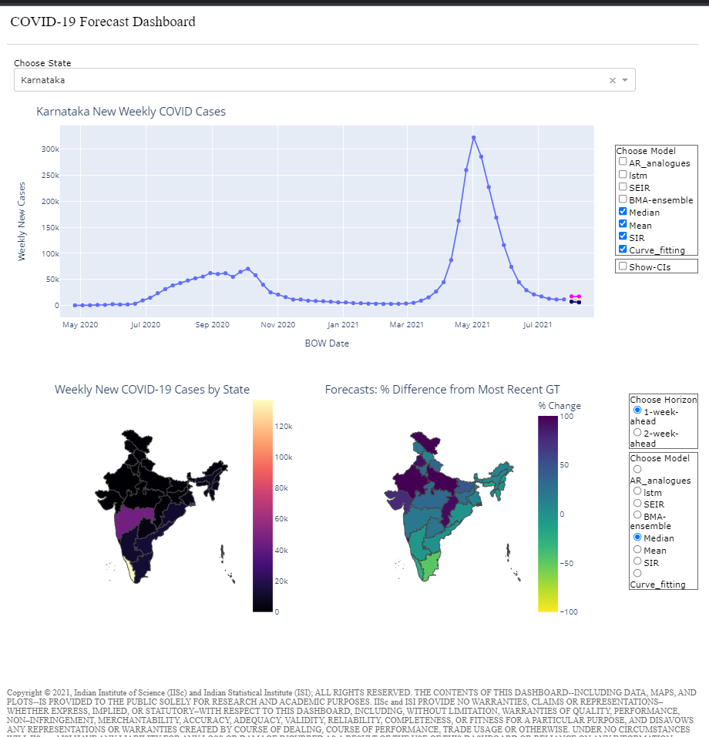The image size is (709, 737).
Task: Click the % Change color scale bar
Action: 547,514
